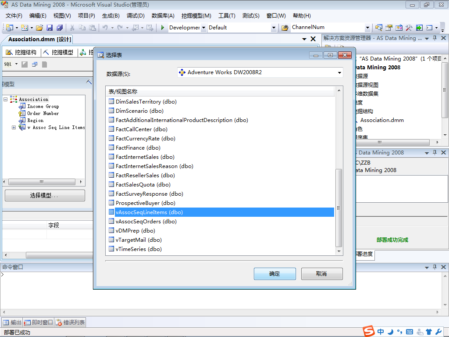Viewport: 449px width, 337px height.
Task: Click the New Project toolbar icon
Action: pyautogui.click(x=10, y=28)
